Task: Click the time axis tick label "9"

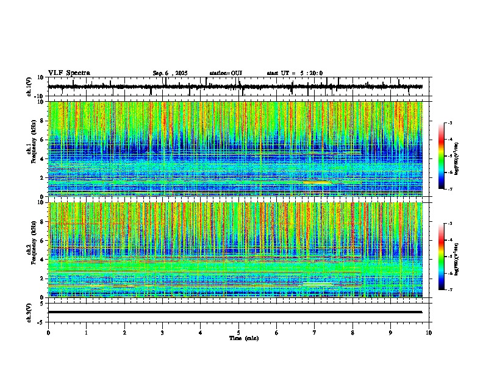Action: tap(390, 333)
